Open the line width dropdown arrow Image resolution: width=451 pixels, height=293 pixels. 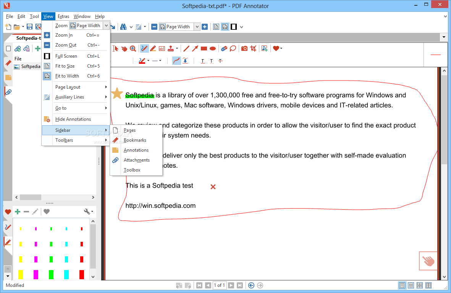160,61
